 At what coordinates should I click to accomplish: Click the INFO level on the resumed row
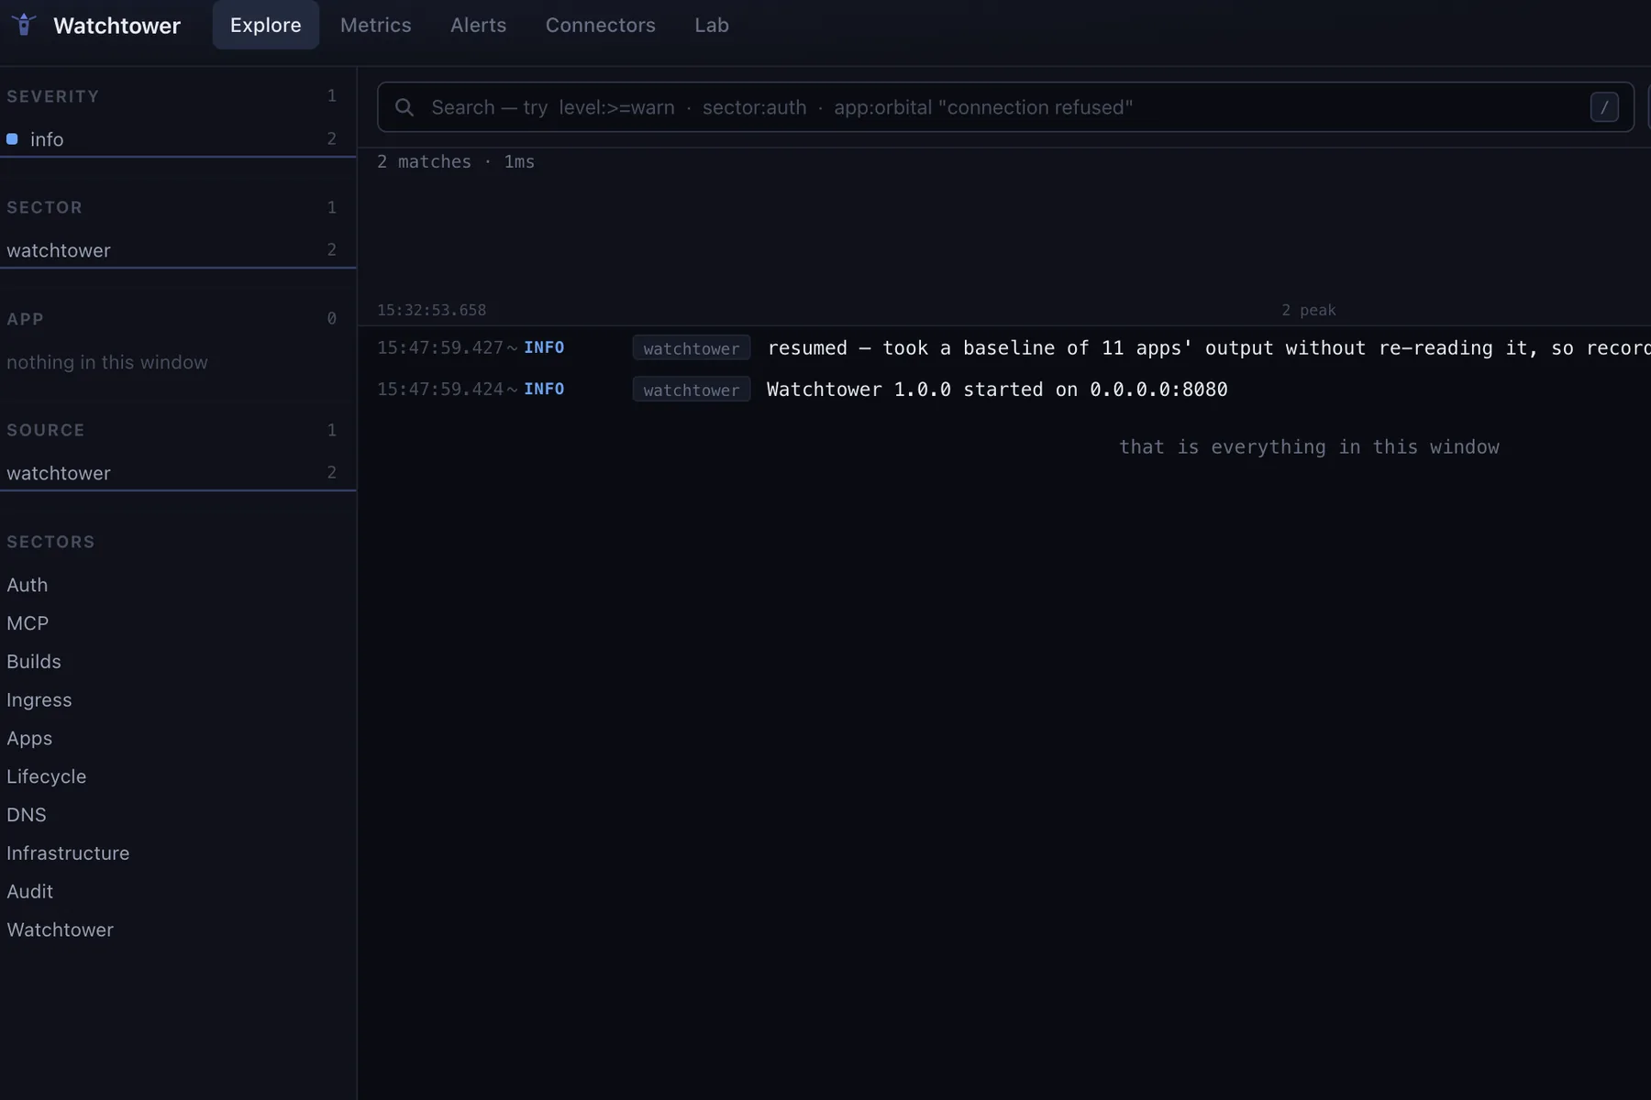(544, 347)
